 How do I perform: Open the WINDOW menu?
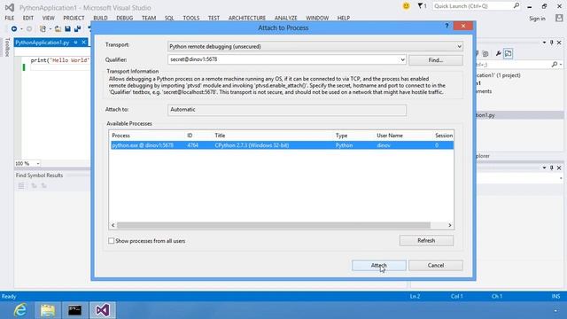point(317,18)
